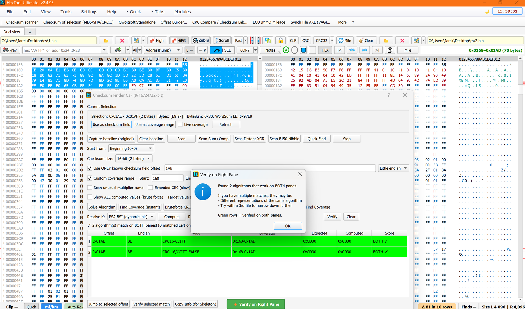Open a file in the left pane via folder icon

(106, 41)
